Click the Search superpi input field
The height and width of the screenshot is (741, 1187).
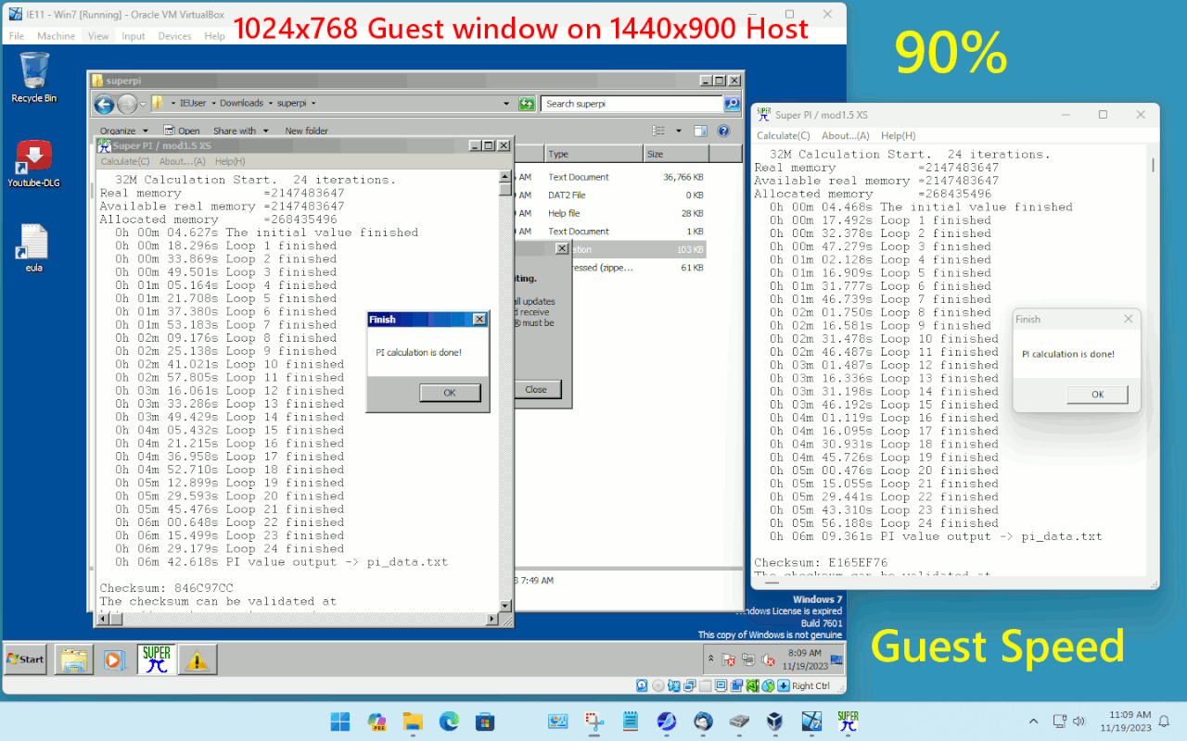[x=632, y=104]
